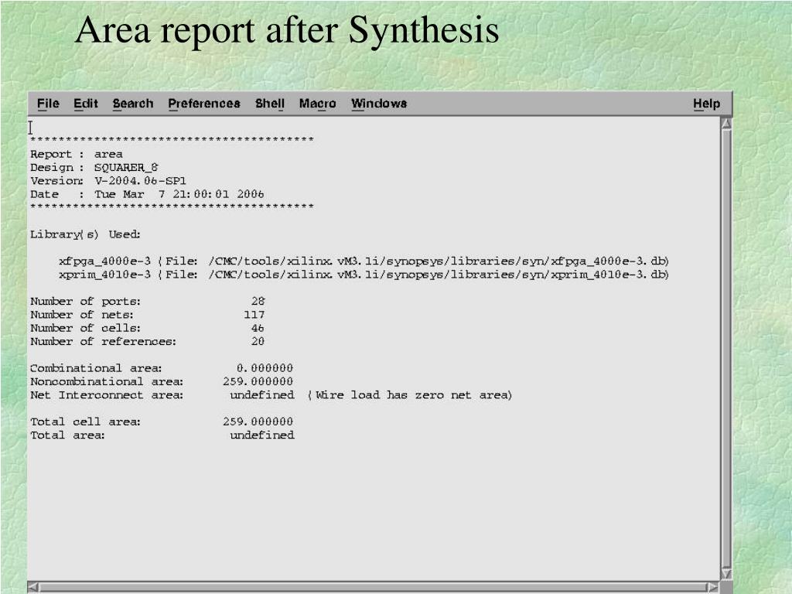792x594 pixels.
Task: Click the vertical scrollbar track
Action: 726,349
